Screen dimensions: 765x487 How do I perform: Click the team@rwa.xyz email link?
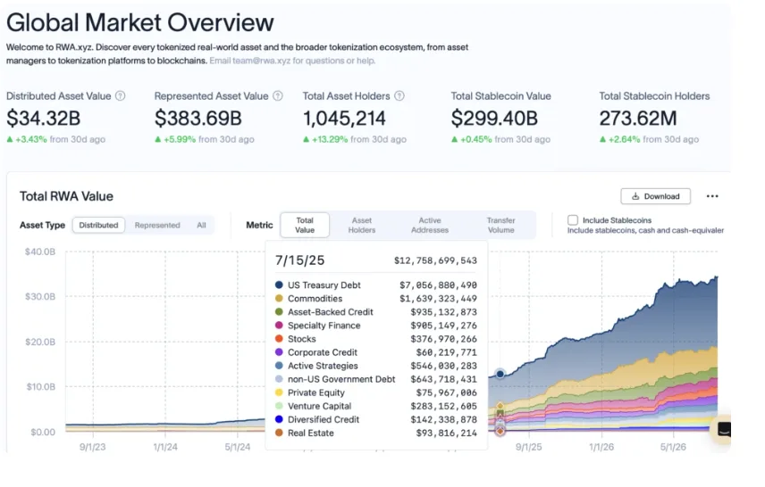pyautogui.click(x=261, y=61)
